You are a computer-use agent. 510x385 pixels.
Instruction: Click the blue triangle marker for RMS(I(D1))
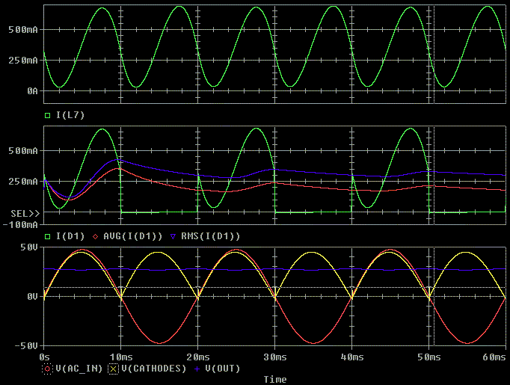(172, 236)
